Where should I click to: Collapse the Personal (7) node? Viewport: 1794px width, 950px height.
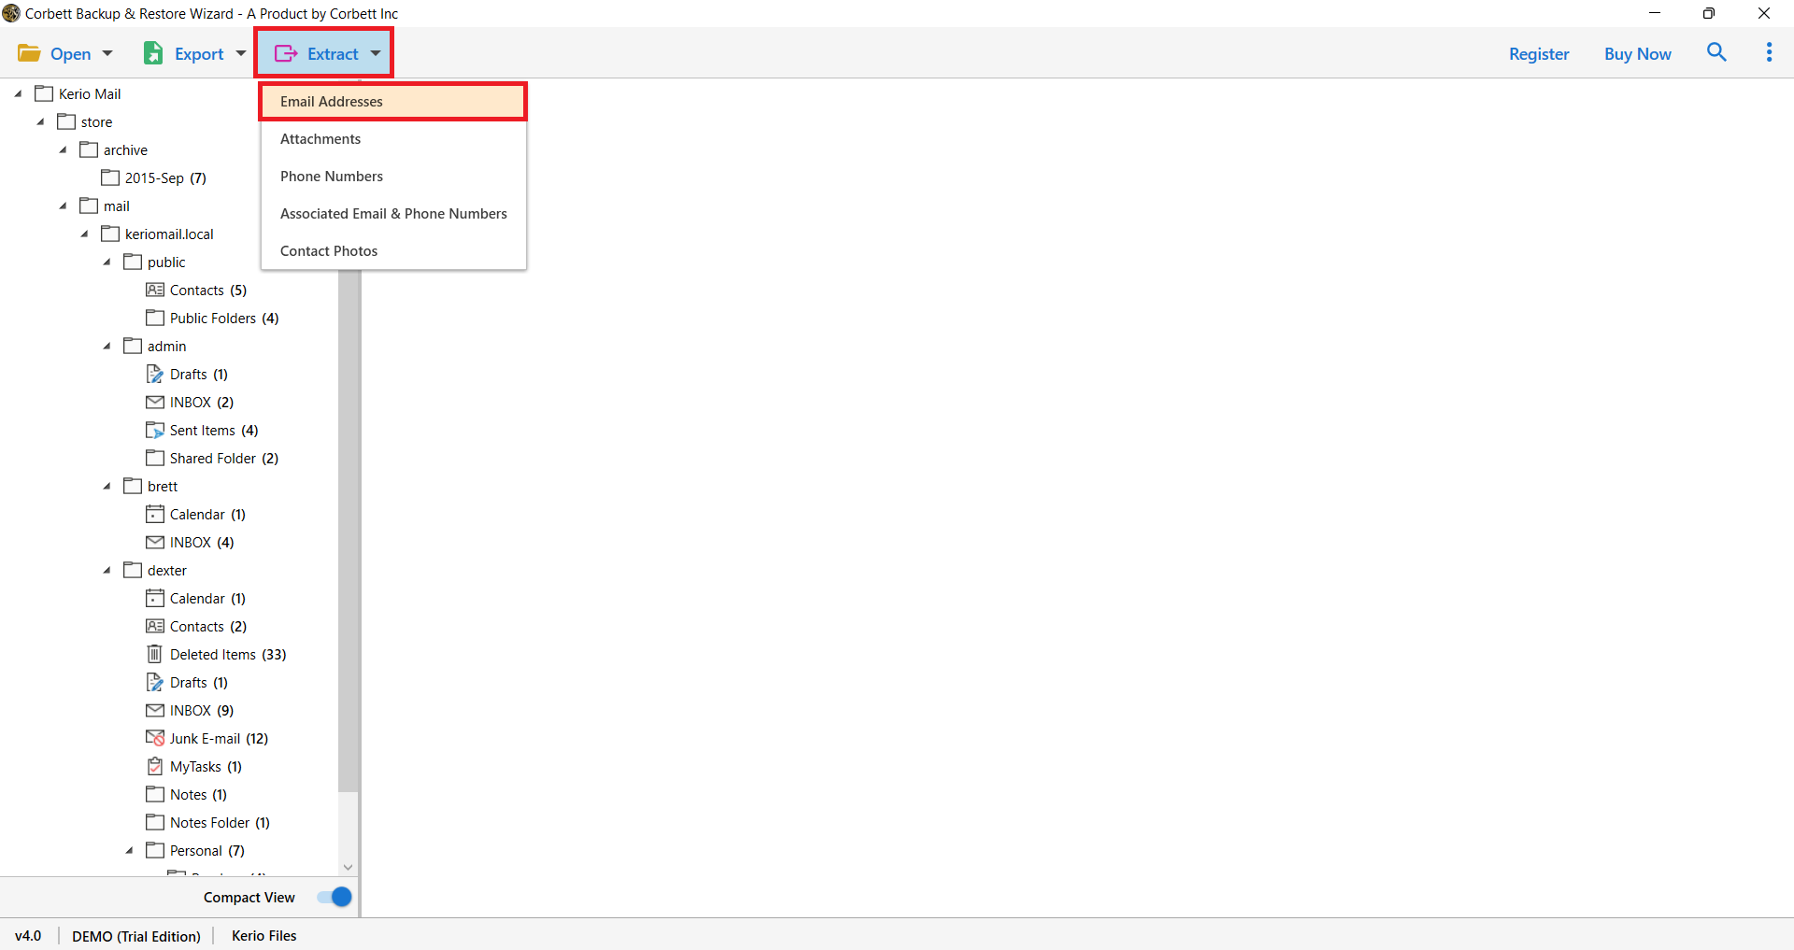coord(129,850)
